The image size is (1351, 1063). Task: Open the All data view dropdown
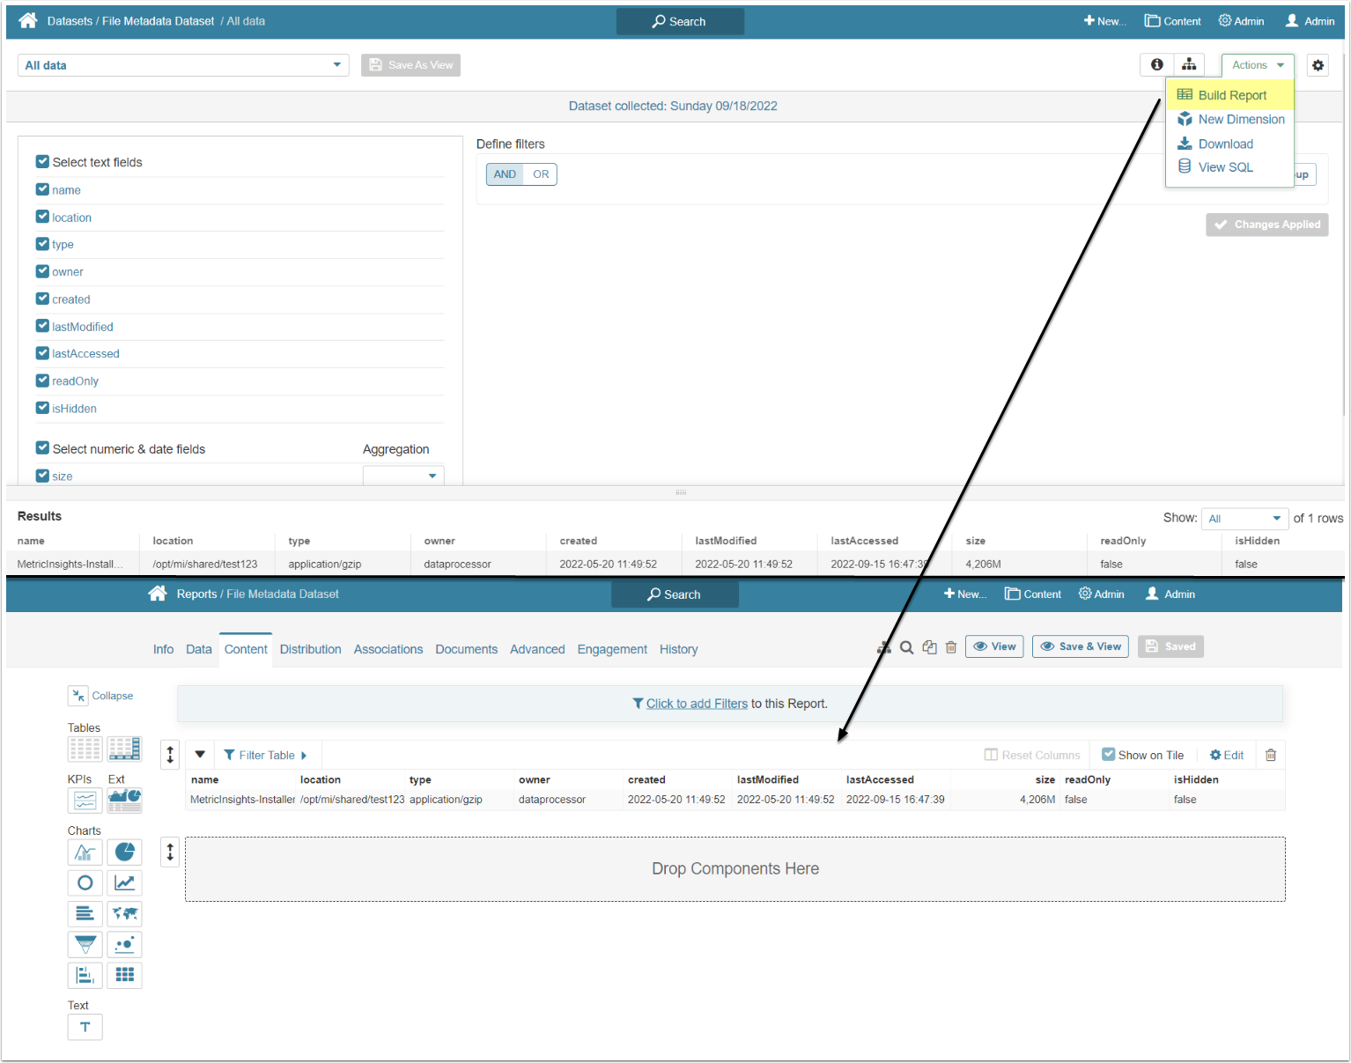pos(183,65)
